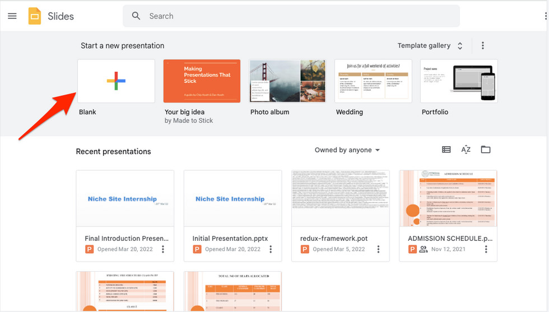Viewport: 549px width, 312px height.
Task: Click the Slides product name text
Action: pos(61,16)
